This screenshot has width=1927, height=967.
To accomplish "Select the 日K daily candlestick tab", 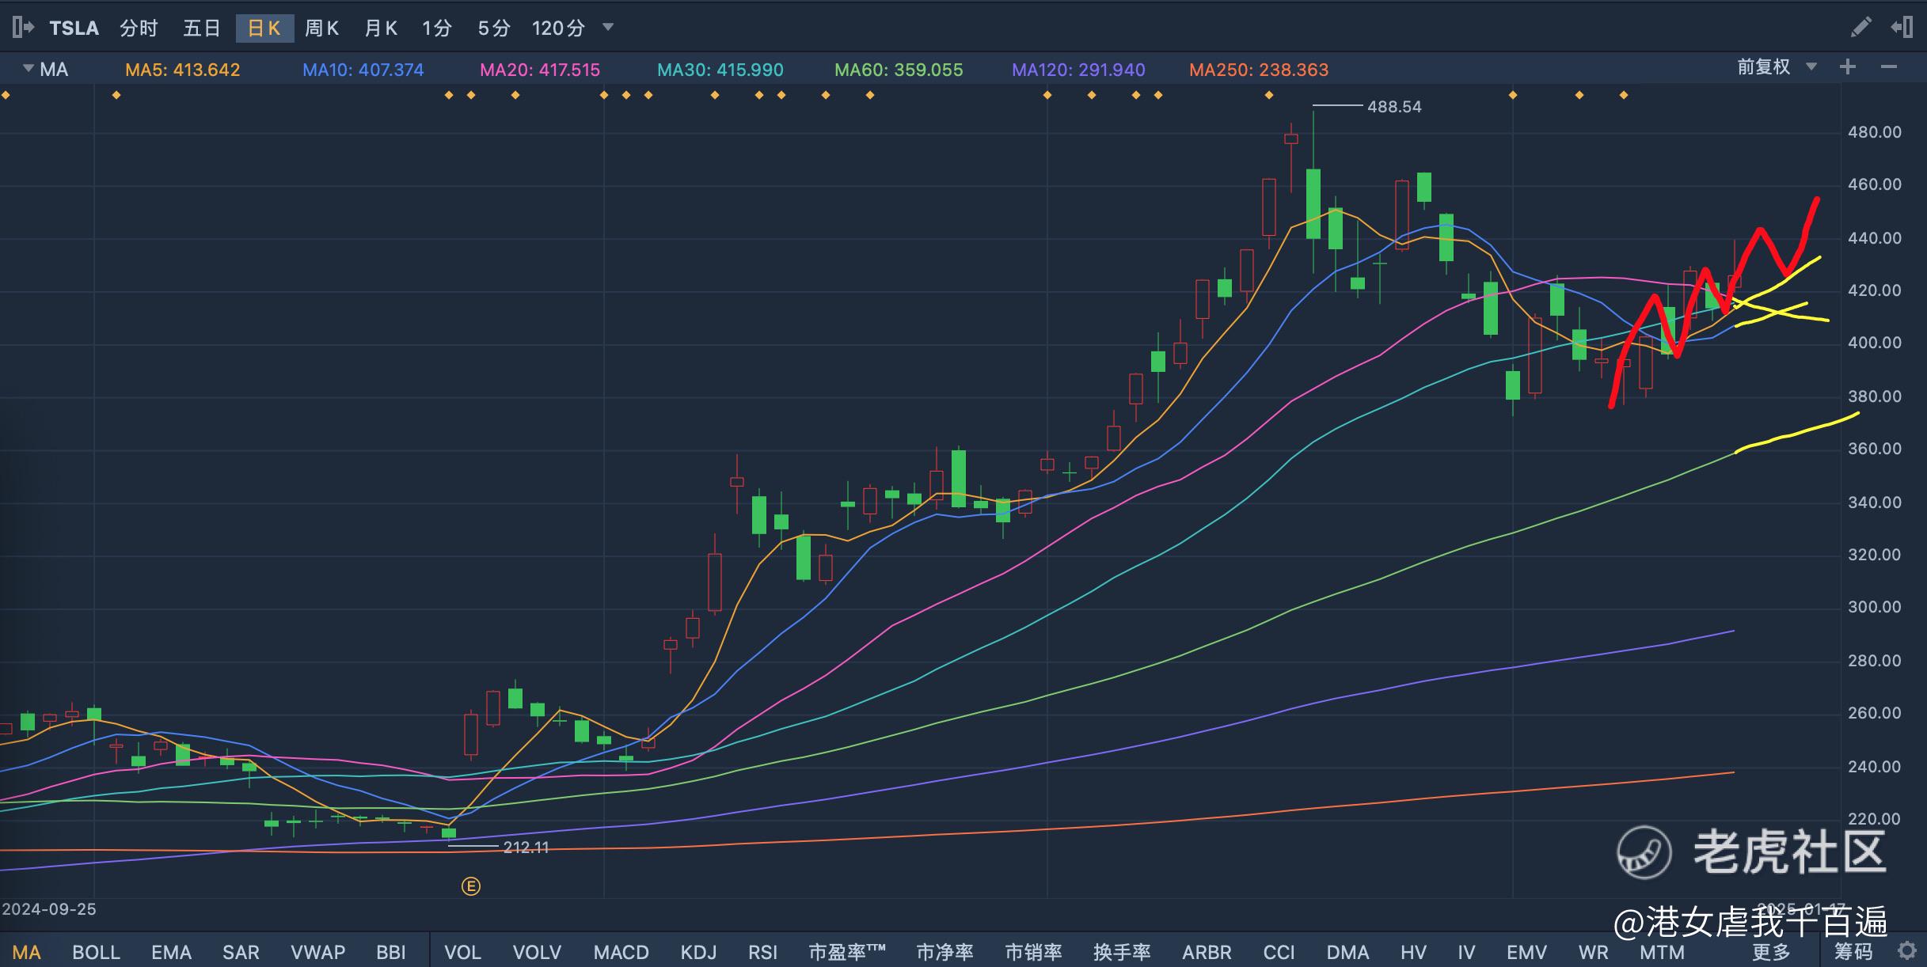I will point(264,28).
